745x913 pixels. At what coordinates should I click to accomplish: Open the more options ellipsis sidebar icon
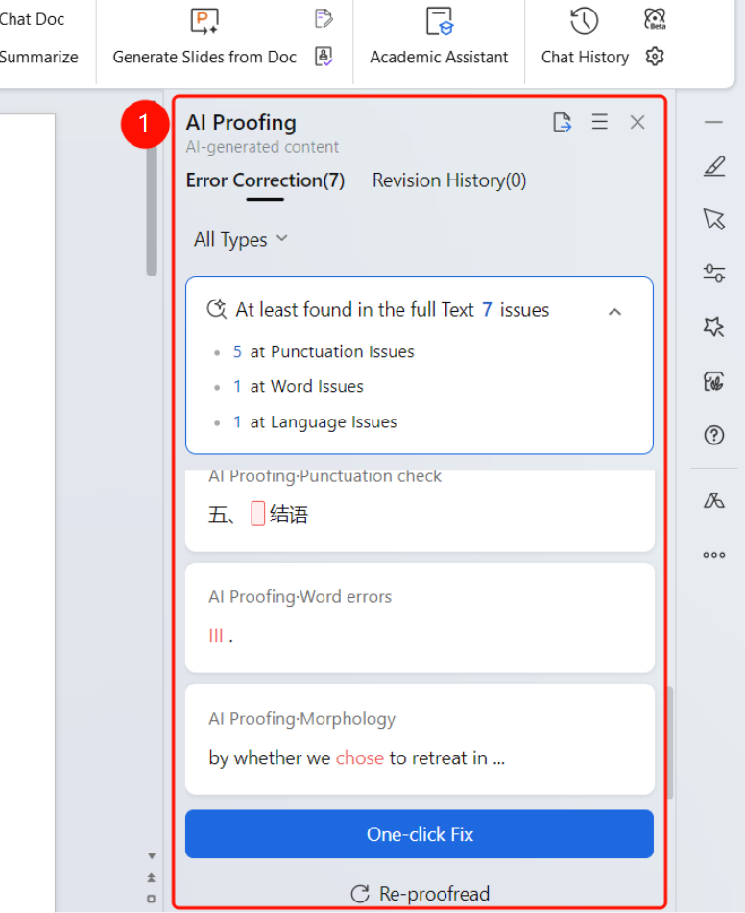point(714,555)
